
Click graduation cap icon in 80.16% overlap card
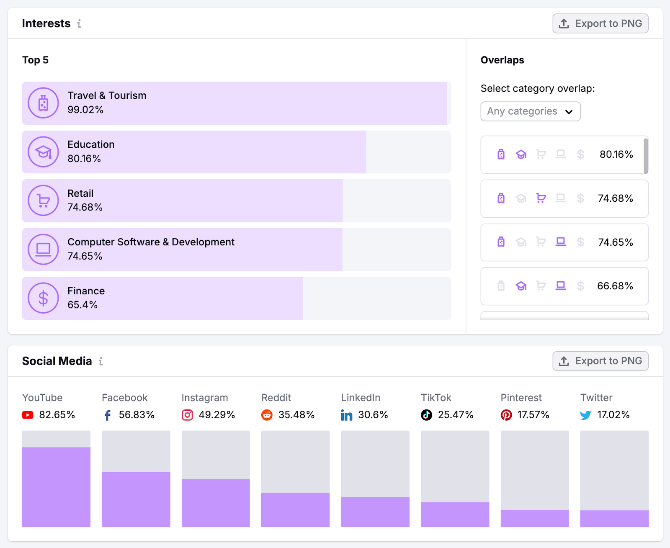coord(521,154)
